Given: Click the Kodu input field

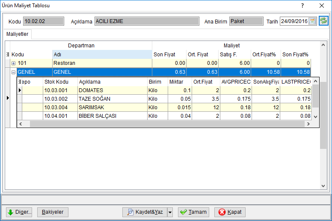Looking at the screenshot, I should pyautogui.click(x=44, y=21).
